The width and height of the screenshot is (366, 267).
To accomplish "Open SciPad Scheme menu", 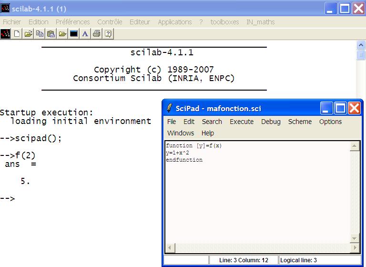I will [x=300, y=122].
